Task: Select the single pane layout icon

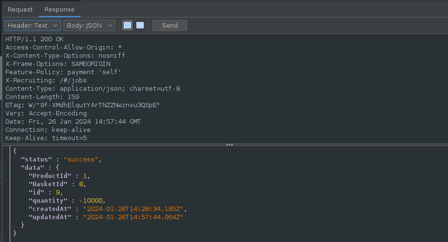Action: [140, 25]
